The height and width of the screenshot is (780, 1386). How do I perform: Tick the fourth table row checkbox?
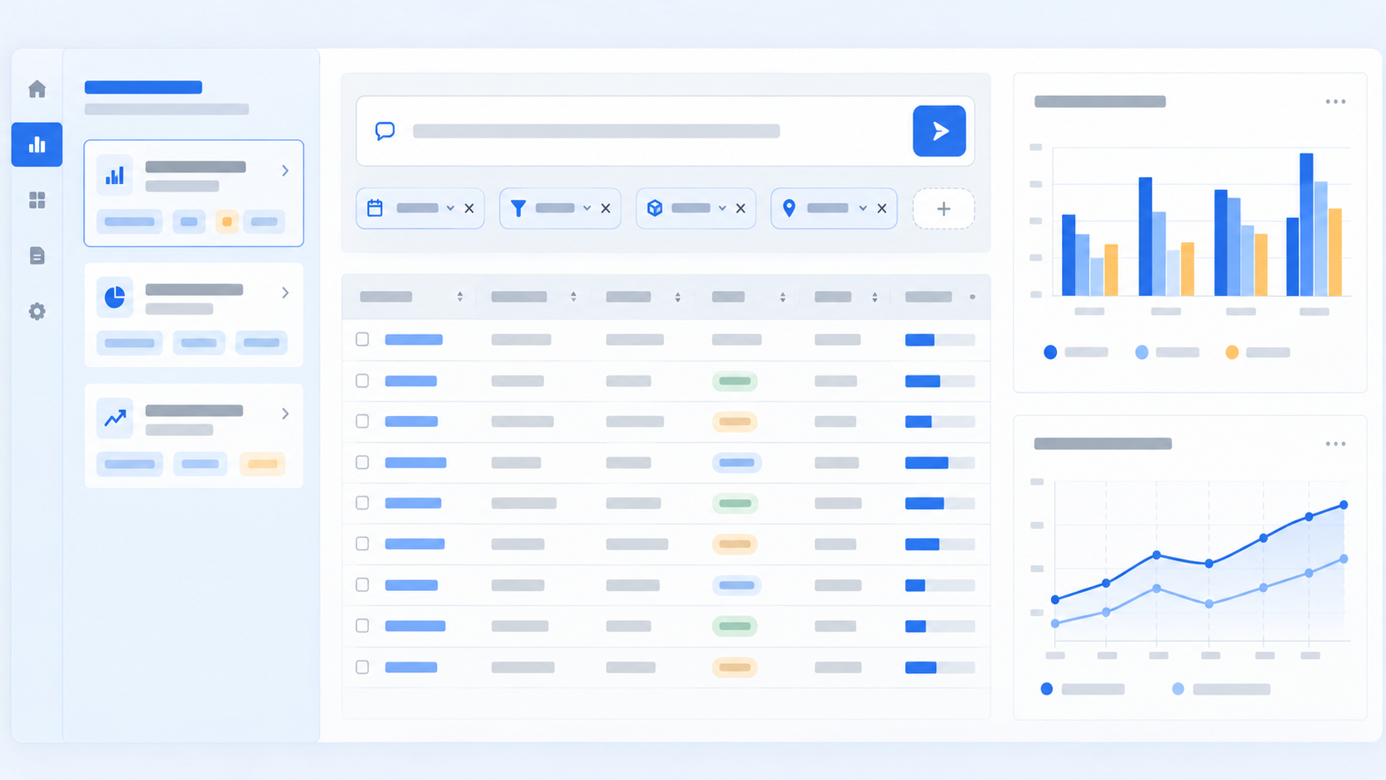pos(362,462)
